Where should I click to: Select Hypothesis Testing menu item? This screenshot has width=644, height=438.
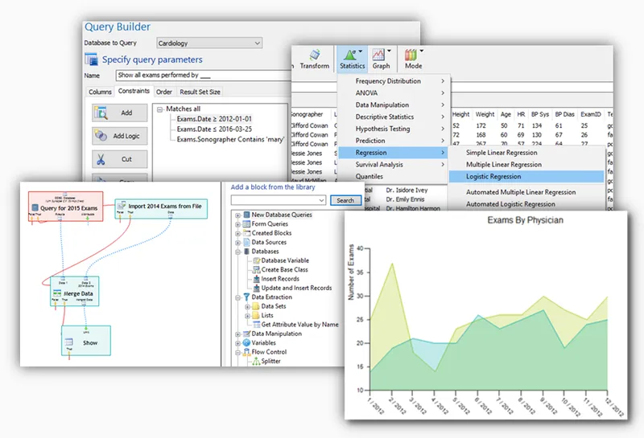click(x=394, y=129)
